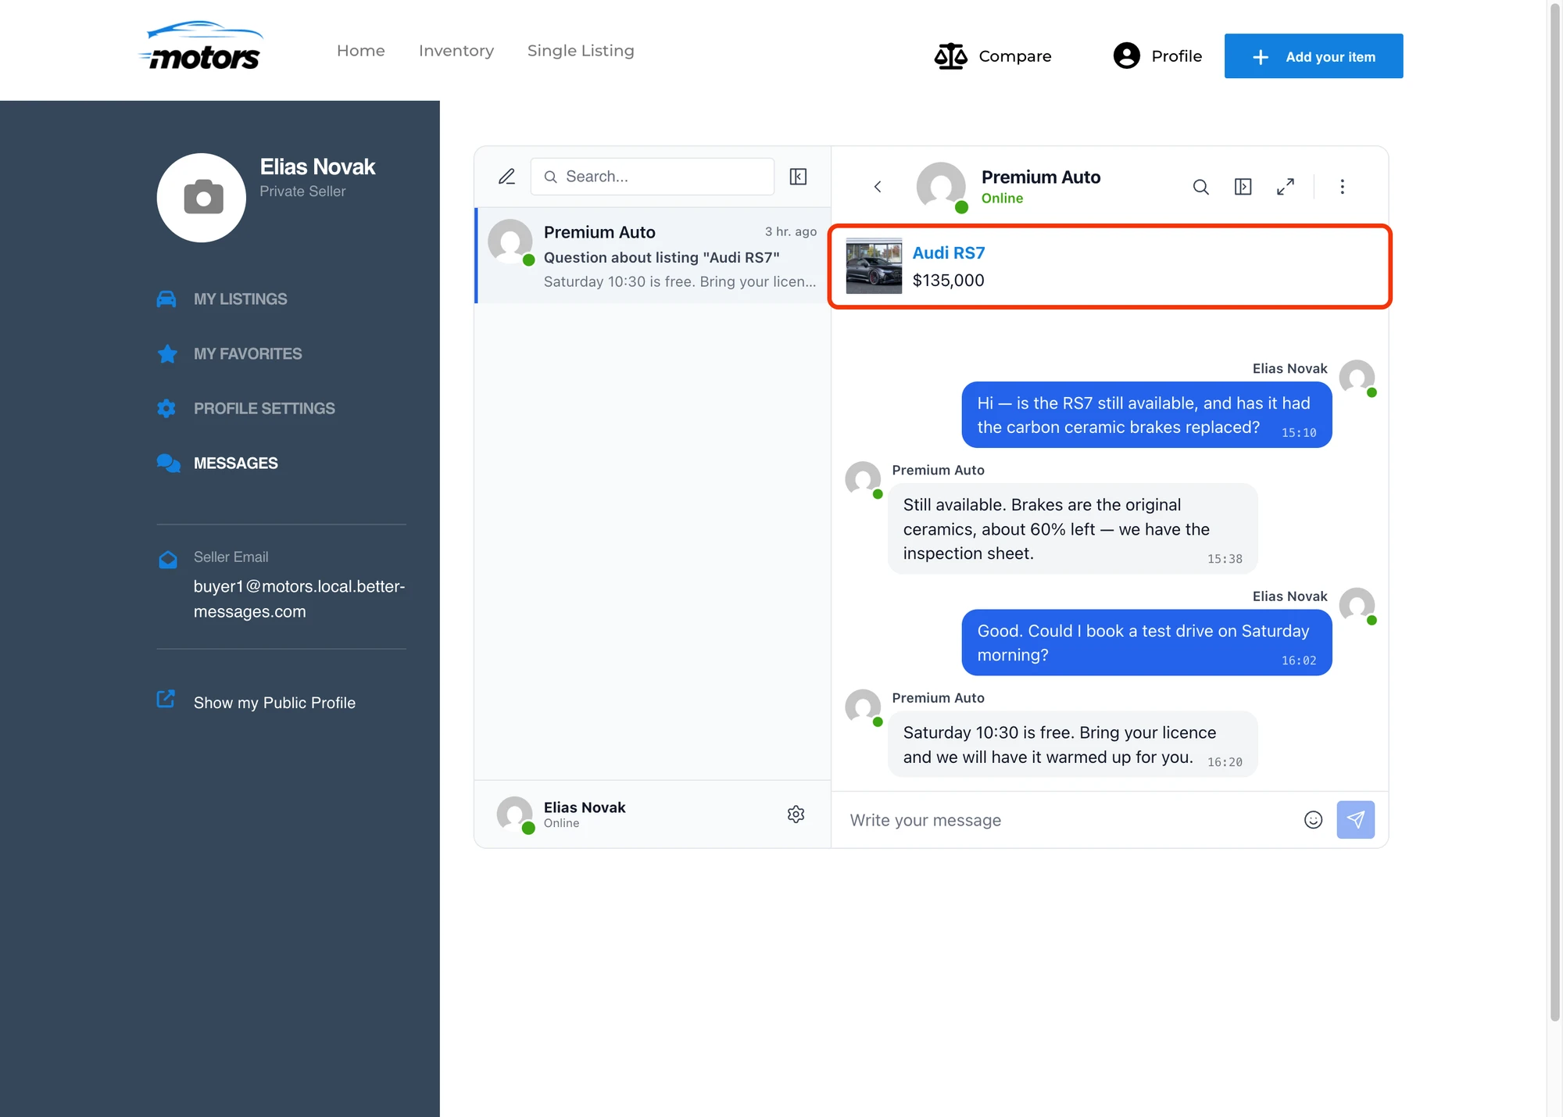Click the "Private Seller" label
The image size is (1563, 1117).
coord(302,192)
